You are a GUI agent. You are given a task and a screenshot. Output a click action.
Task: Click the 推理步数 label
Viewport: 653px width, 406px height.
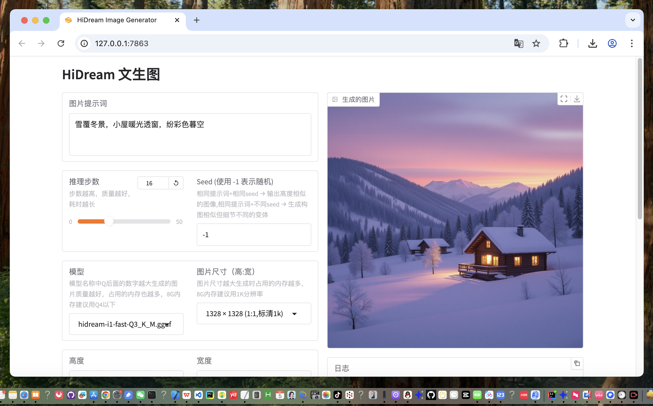84,182
